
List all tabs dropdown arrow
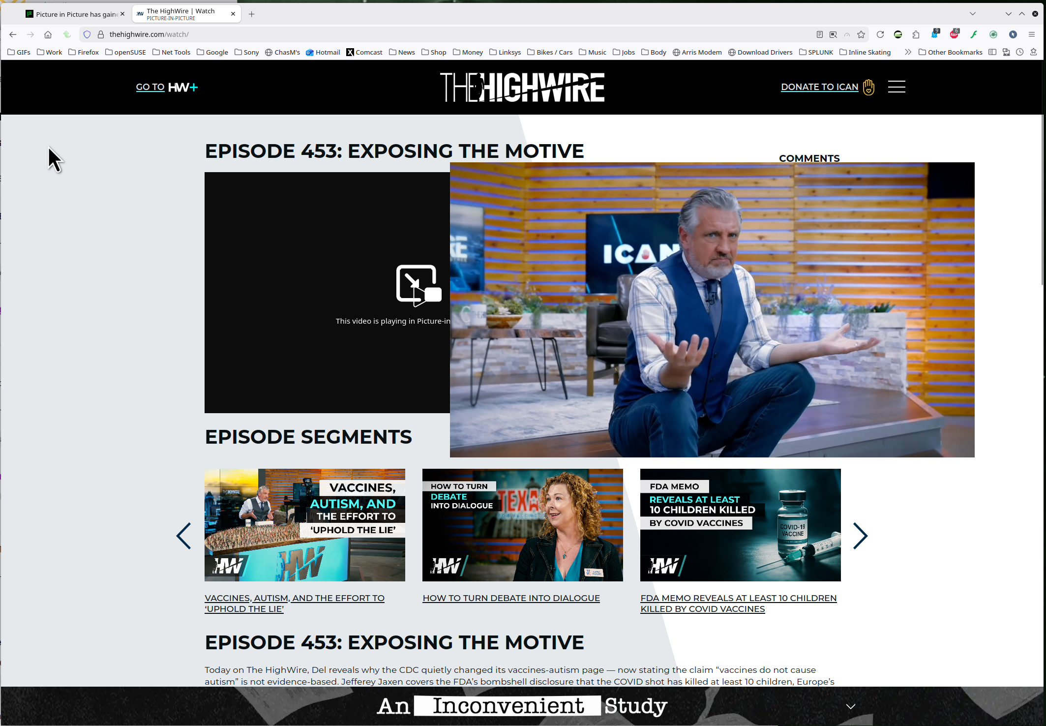click(x=972, y=14)
